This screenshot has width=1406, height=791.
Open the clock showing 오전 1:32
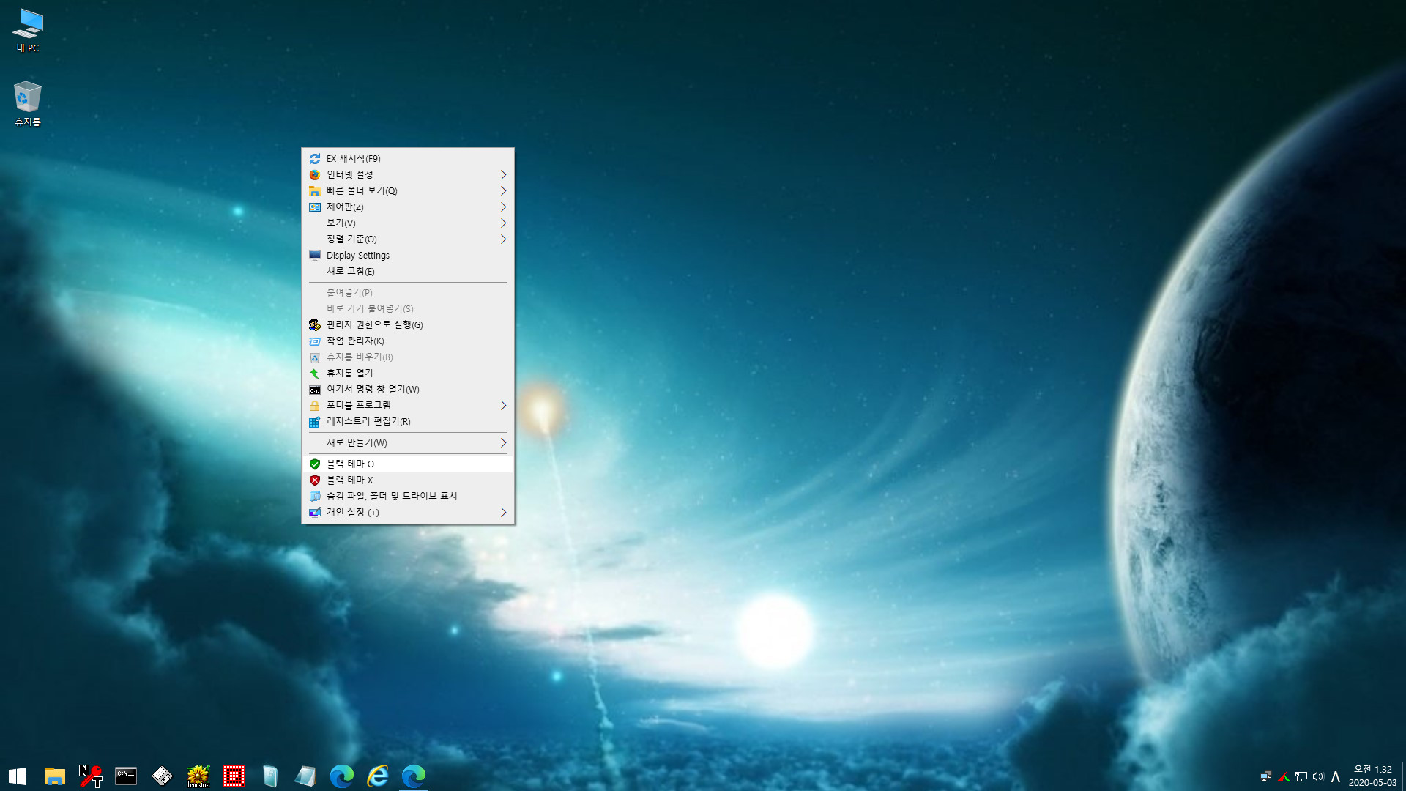[x=1372, y=776]
